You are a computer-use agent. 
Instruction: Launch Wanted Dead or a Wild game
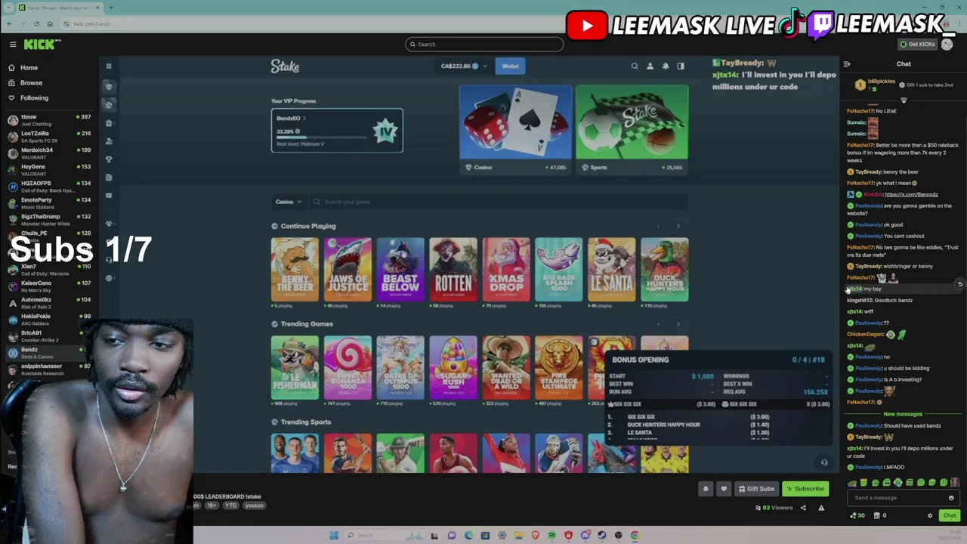506,368
